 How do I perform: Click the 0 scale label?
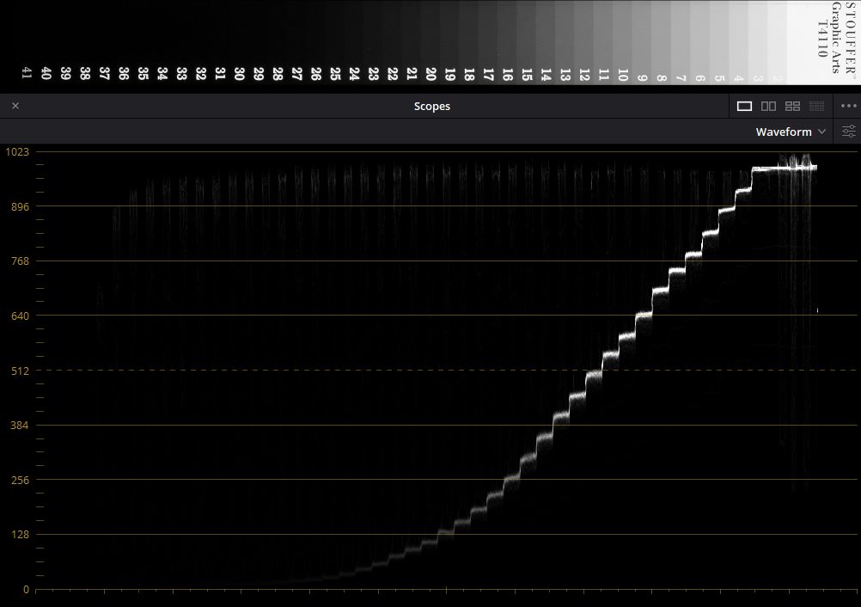[x=26, y=590]
